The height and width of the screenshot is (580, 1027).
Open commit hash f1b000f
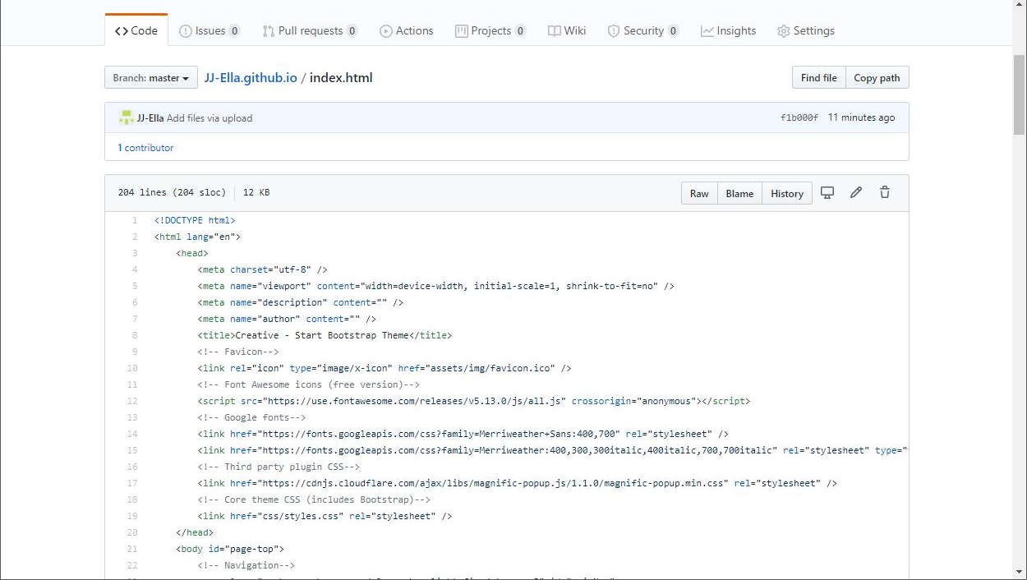(x=799, y=118)
